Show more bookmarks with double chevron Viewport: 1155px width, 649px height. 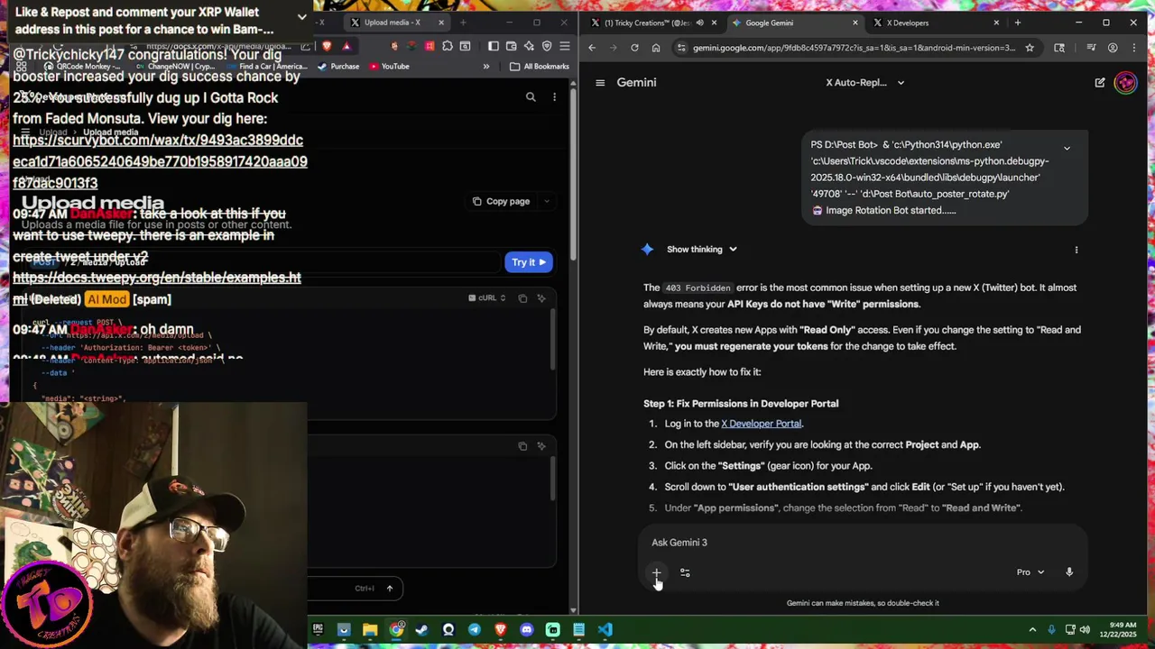click(485, 66)
